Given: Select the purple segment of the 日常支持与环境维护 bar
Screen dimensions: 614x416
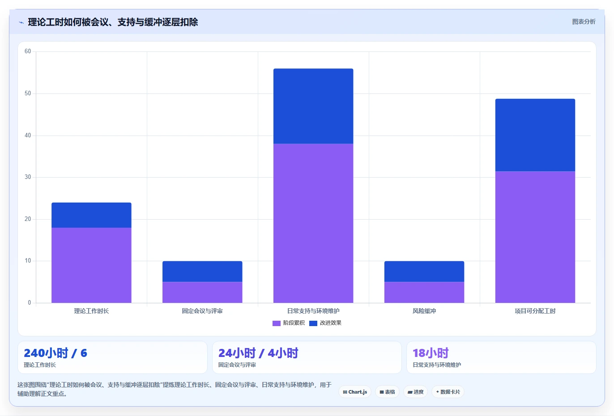Looking at the screenshot, I should pyautogui.click(x=313, y=223).
